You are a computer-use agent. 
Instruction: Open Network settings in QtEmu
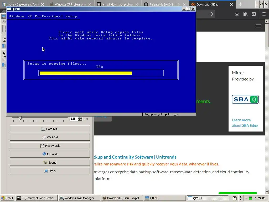pos(50,154)
